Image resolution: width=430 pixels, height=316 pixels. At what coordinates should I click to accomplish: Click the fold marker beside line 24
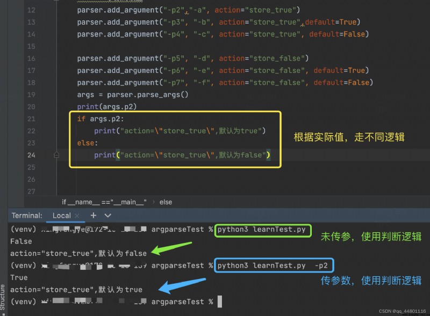pos(56,155)
